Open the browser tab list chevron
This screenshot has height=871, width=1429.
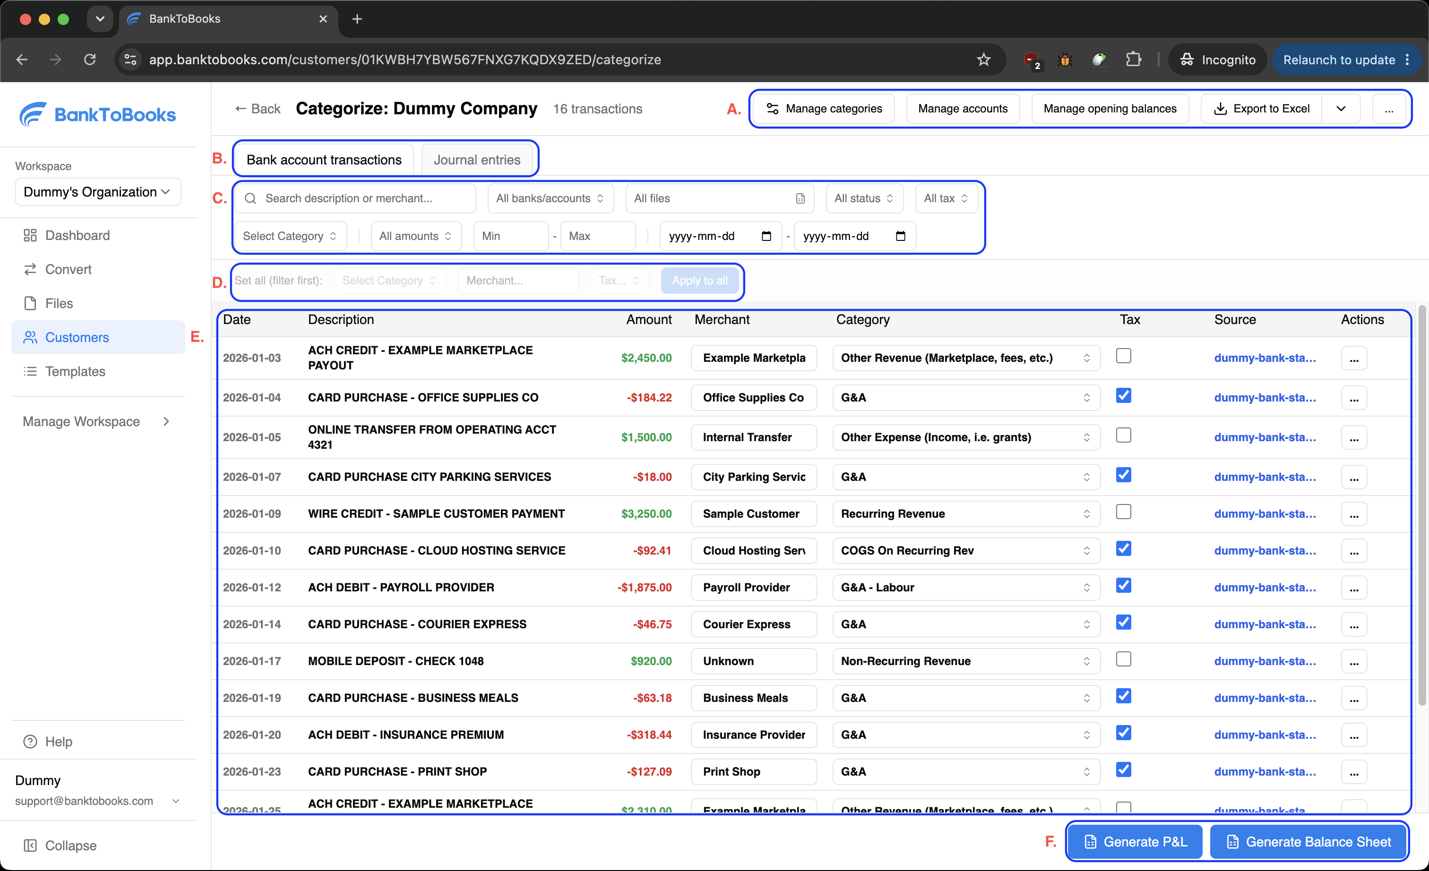100,19
